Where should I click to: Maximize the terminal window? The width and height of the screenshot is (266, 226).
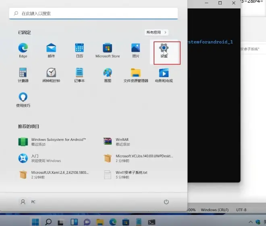point(220,3)
